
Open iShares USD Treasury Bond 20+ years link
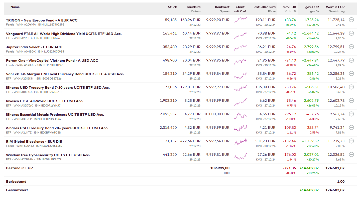[57, 128]
